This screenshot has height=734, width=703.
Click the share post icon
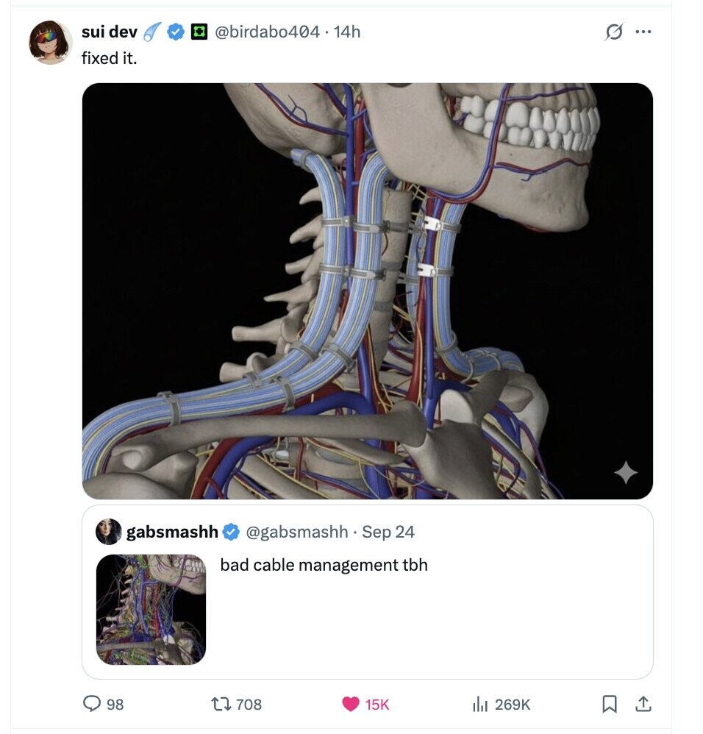(643, 704)
